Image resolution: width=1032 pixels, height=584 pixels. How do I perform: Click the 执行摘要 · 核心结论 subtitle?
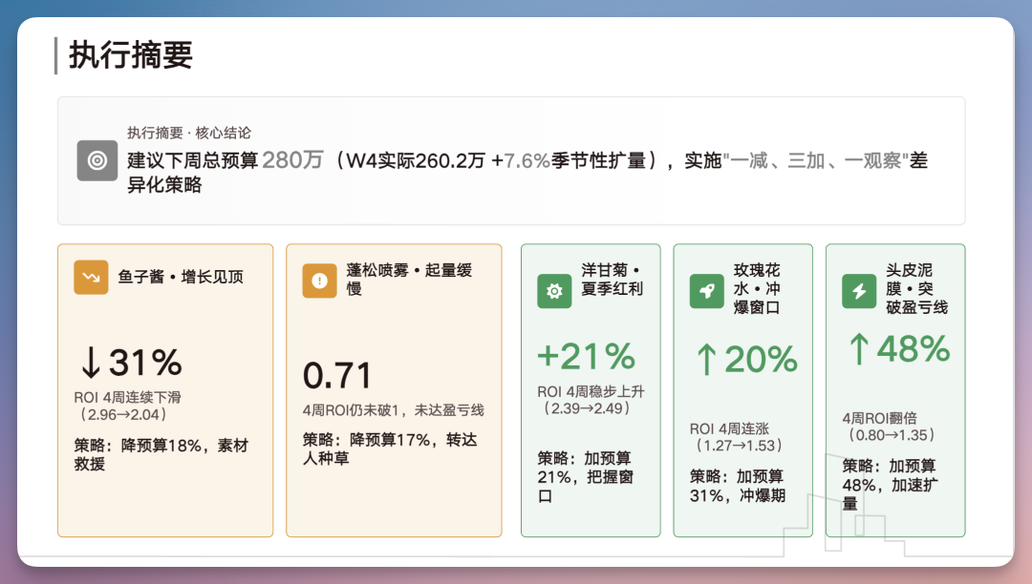189,133
